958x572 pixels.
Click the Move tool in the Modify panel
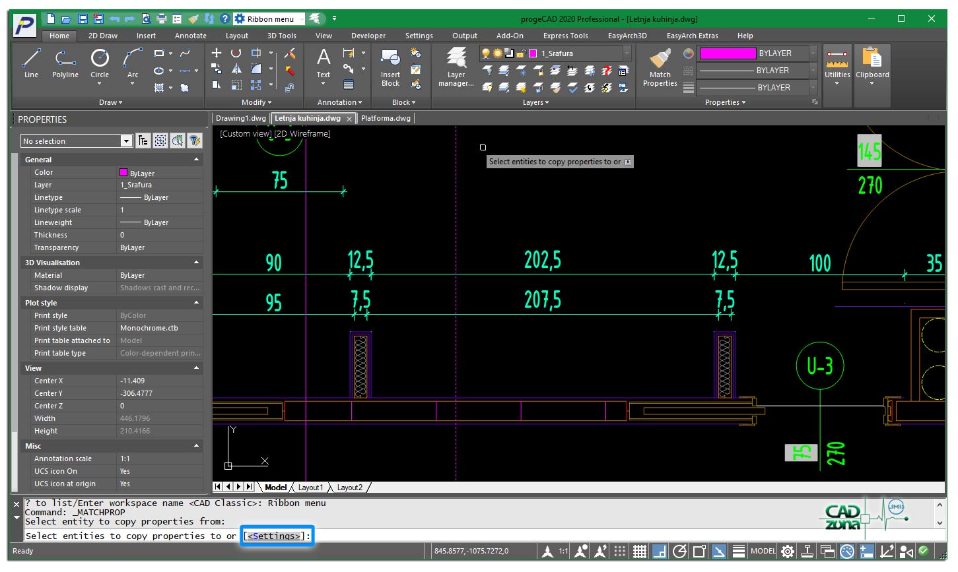pos(217,53)
